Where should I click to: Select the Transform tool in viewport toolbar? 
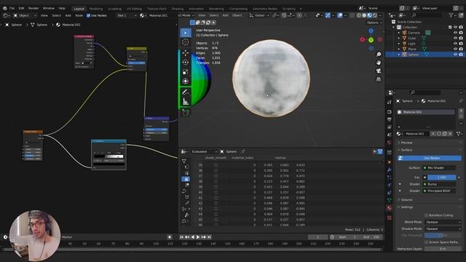(x=186, y=81)
